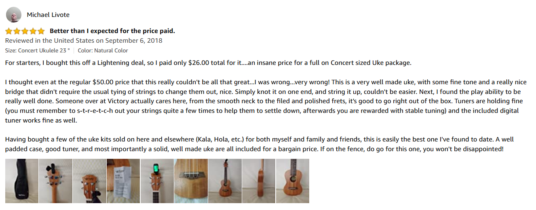Open photo of the headstock back with clip

click(56, 181)
